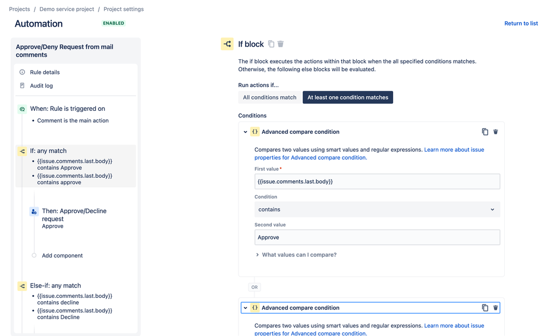The image size is (544, 336).
Task: Click the Rule details info icon
Action: point(22,72)
